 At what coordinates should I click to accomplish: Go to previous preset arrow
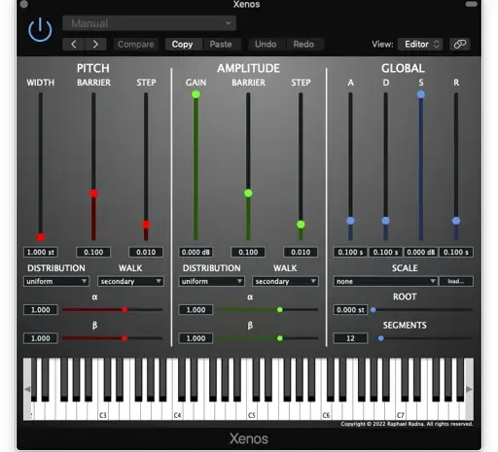(x=74, y=44)
